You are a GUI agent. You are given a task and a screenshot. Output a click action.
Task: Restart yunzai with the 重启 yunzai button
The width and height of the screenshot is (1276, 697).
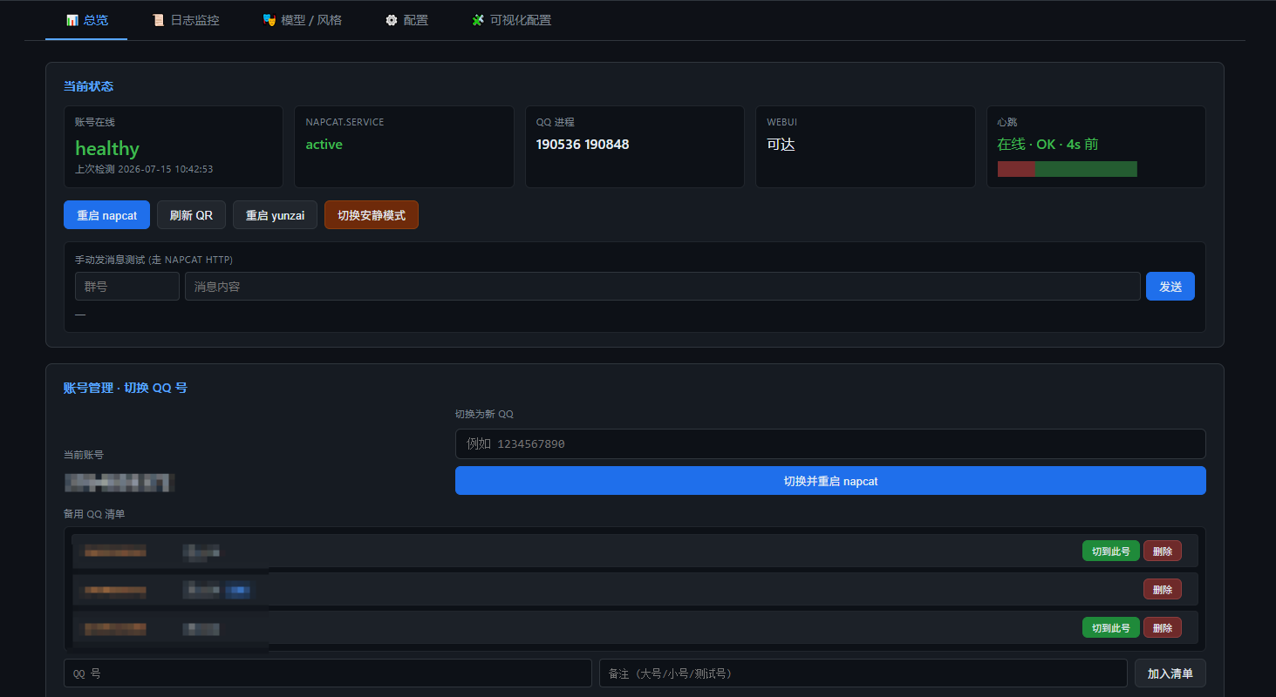tap(275, 215)
